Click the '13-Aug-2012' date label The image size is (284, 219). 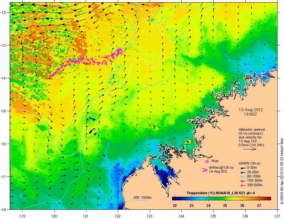tap(251, 110)
